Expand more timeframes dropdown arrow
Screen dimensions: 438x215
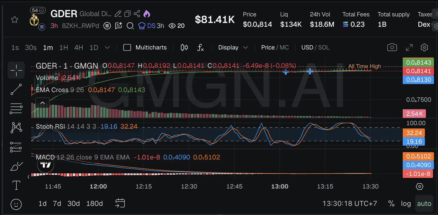pos(107,47)
